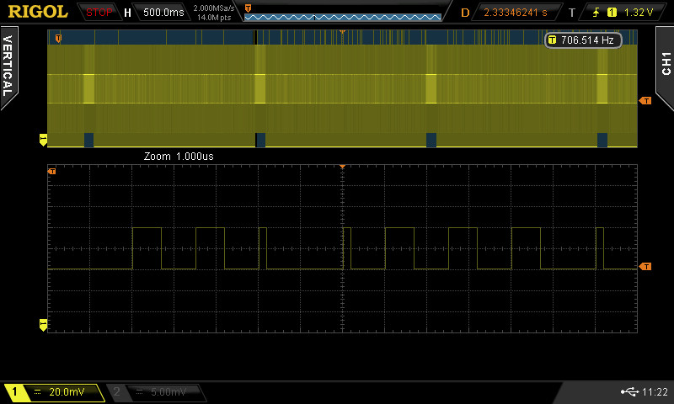Click the 706.514 Hz frequency counter
The height and width of the screenshot is (404, 674).
click(x=583, y=40)
